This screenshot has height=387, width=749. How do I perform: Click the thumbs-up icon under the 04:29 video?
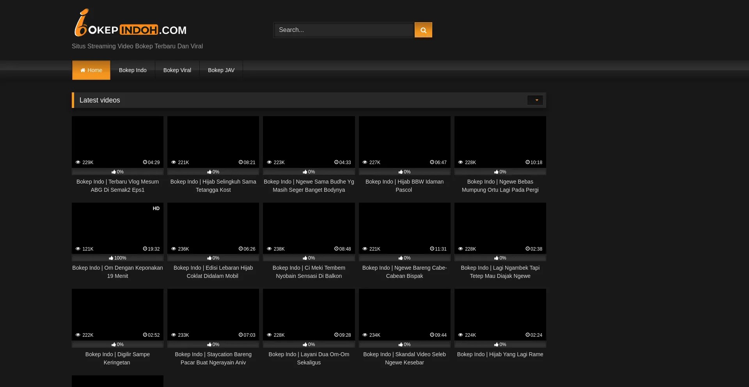tap(114, 172)
